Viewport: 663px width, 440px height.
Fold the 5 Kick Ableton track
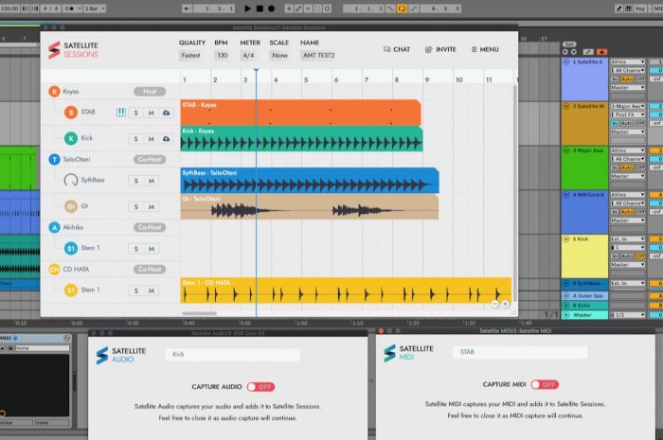566,238
